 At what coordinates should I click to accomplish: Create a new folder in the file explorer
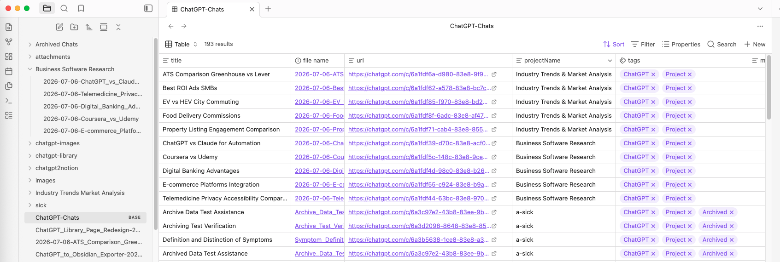click(74, 27)
